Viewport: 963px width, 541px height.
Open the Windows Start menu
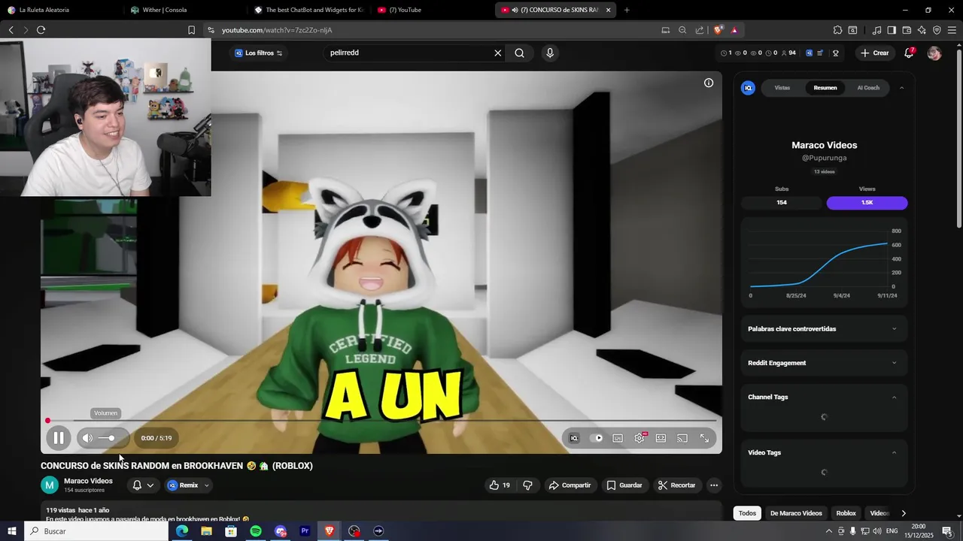click(11, 531)
